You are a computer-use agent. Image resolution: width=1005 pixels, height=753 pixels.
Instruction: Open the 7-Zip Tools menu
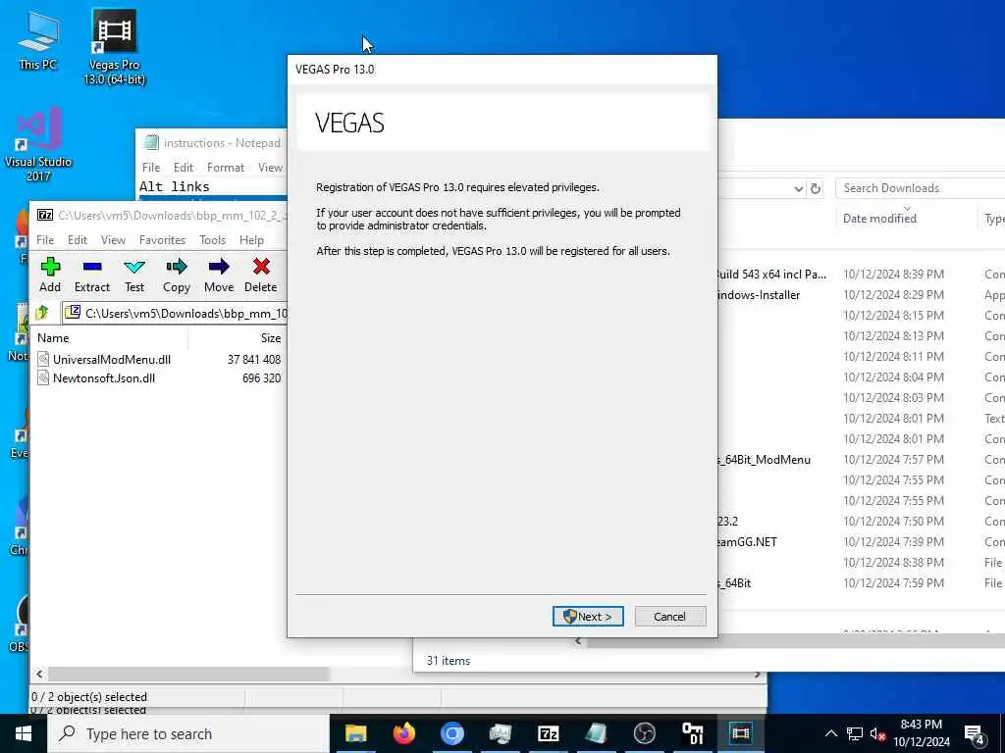(212, 239)
